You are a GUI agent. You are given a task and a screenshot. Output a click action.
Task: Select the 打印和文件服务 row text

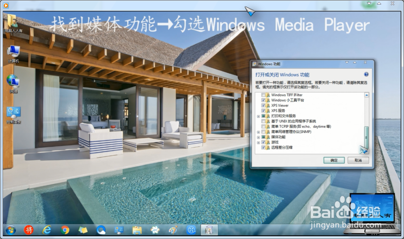pos(284,116)
